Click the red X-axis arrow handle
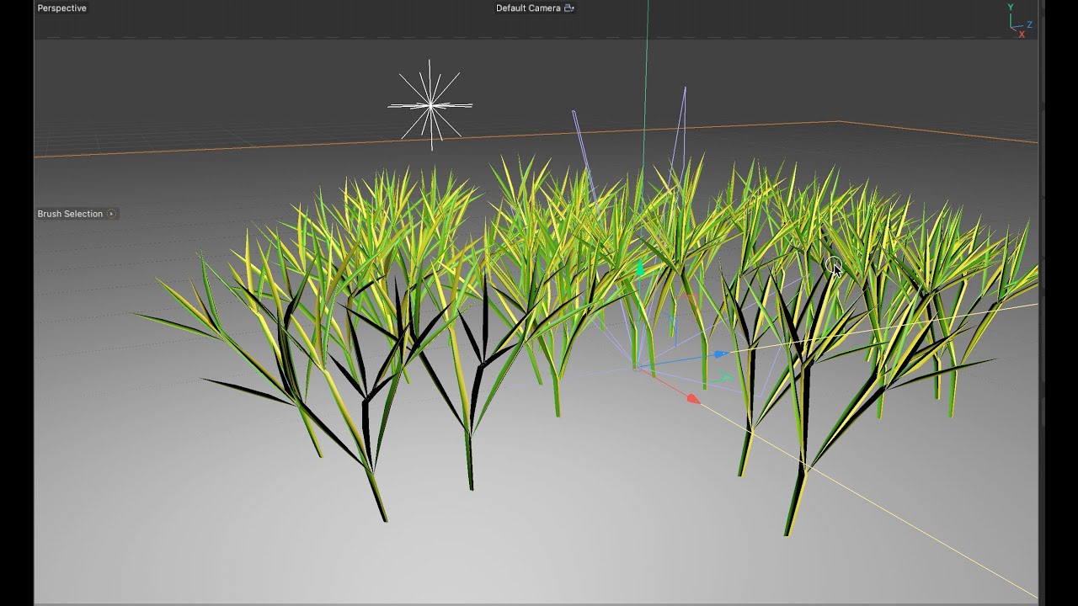 (x=693, y=399)
